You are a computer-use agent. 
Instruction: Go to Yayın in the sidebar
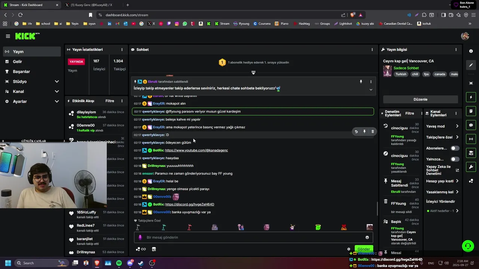pyautogui.click(x=32, y=52)
